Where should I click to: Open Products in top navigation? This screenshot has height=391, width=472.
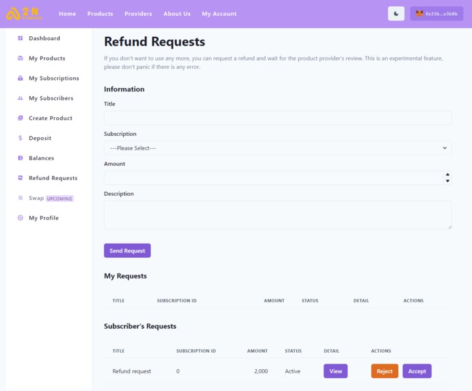tap(101, 14)
